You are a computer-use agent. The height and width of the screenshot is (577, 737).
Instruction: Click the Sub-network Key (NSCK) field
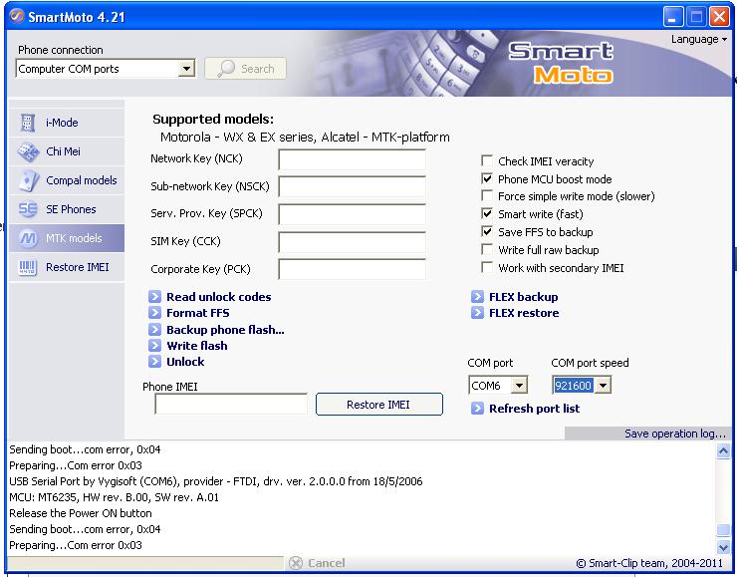tap(352, 186)
